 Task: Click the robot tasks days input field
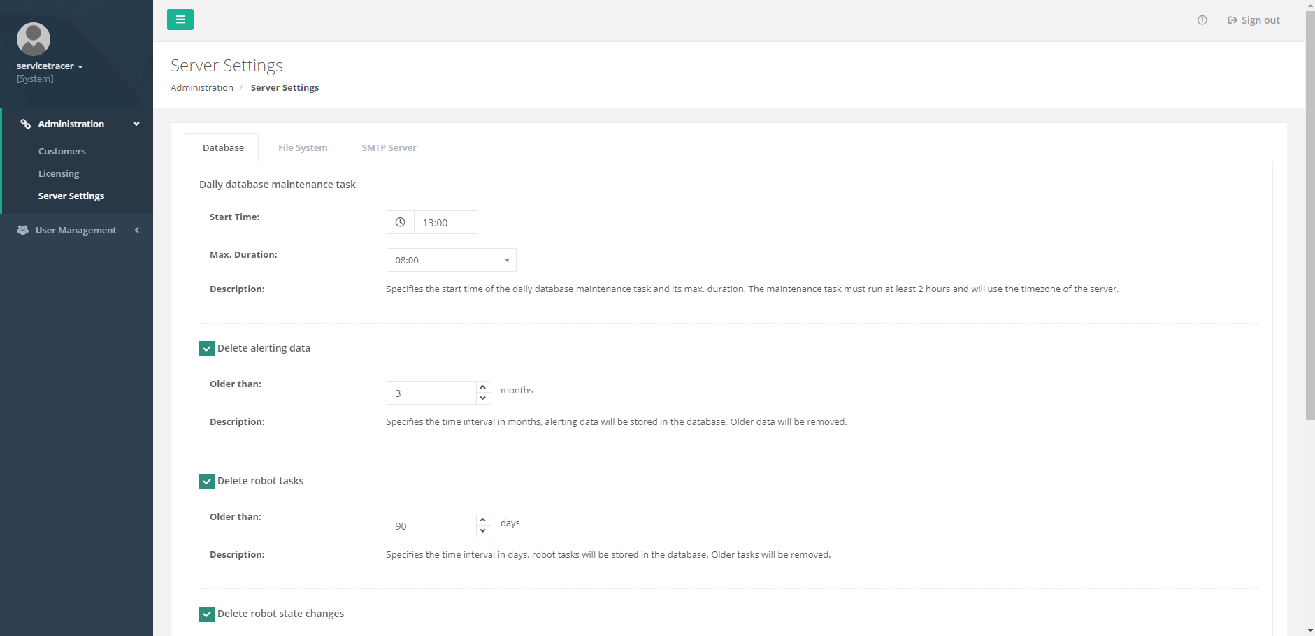tap(431, 526)
